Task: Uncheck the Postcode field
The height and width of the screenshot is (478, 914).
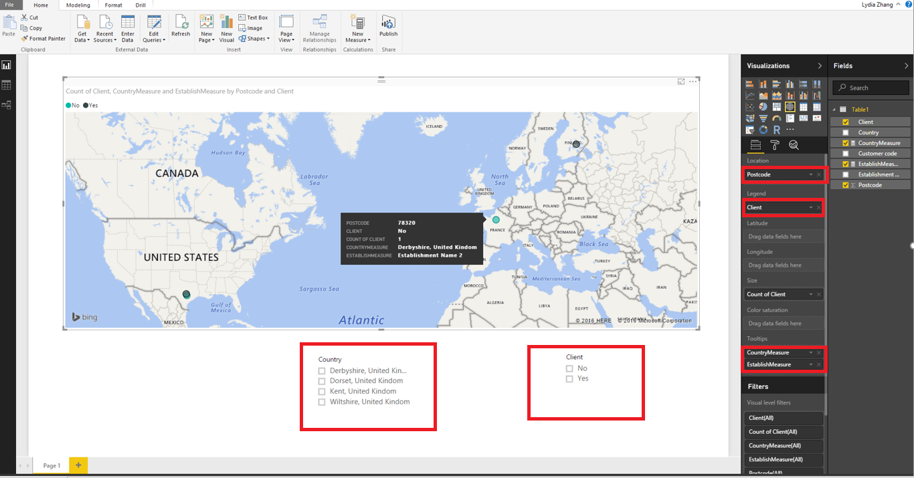Action: tap(846, 185)
